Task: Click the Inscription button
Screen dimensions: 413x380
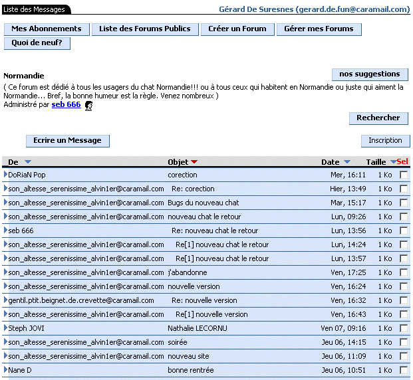Action: pyautogui.click(x=385, y=141)
